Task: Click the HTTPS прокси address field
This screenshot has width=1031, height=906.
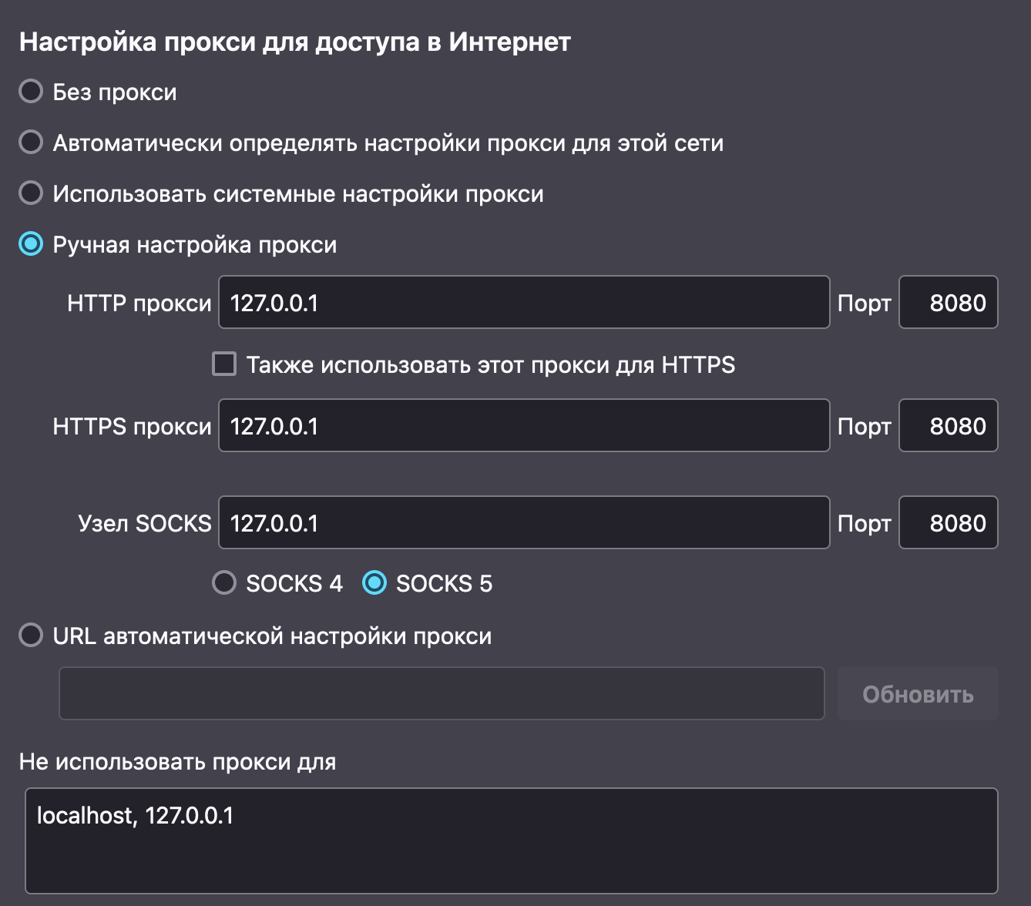Action: [524, 426]
